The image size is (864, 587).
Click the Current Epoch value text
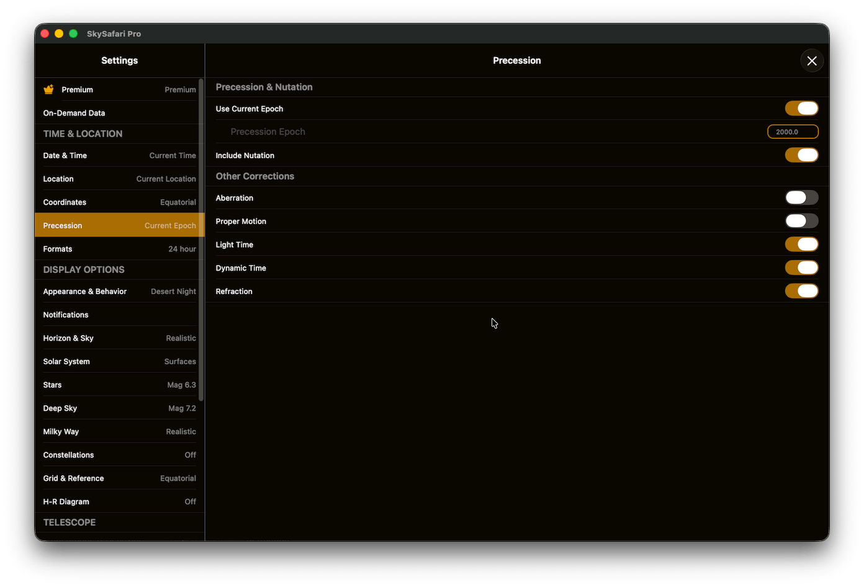[x=170, y=226]
